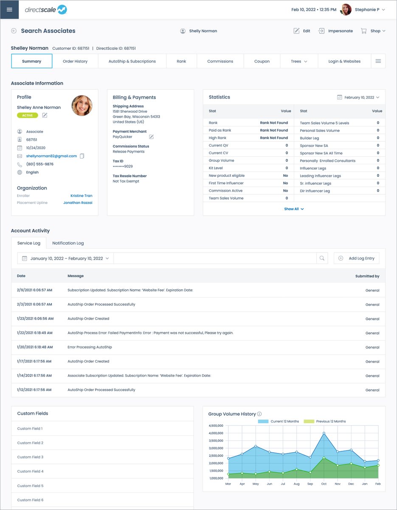Select the Service Log tab

click(x=29, y=243)
